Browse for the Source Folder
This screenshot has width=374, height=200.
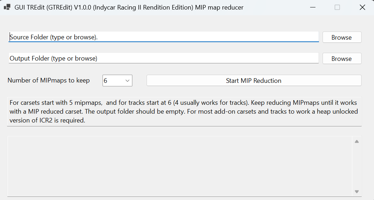coord(342,37)
